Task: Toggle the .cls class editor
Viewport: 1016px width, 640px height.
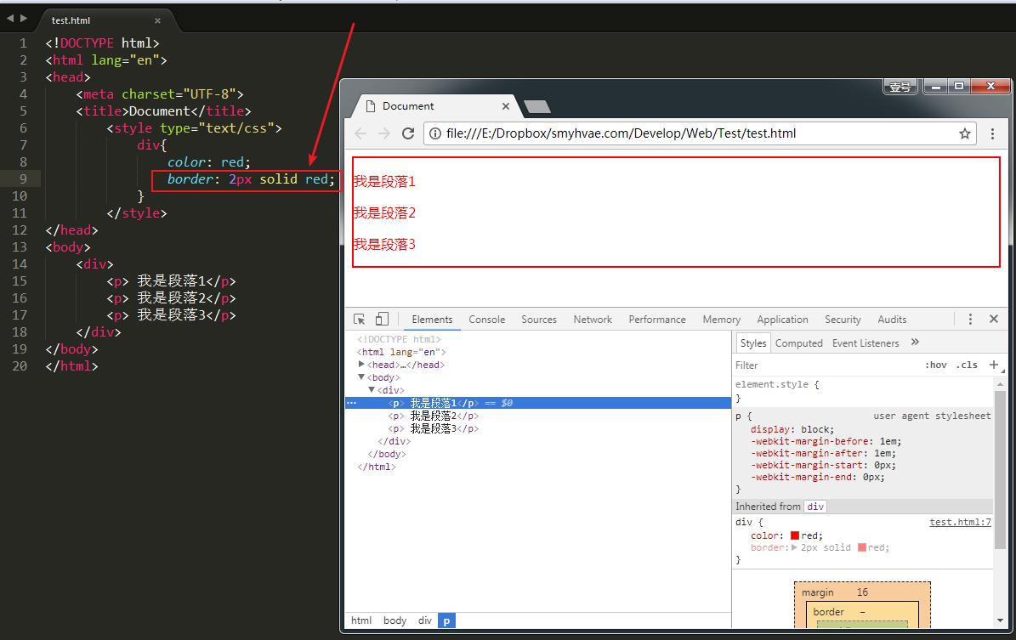Action: (x=967, y=365)
